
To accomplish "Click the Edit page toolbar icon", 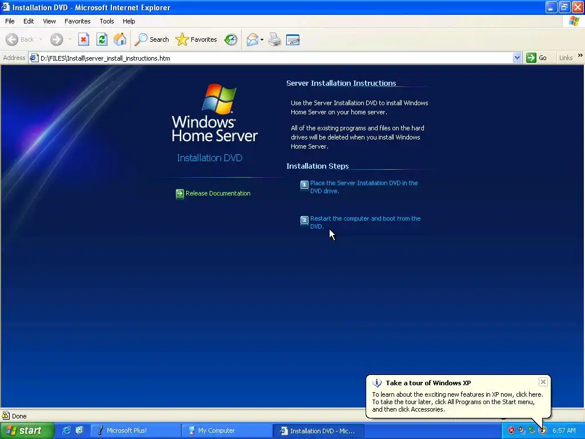I will coord(293,39).
